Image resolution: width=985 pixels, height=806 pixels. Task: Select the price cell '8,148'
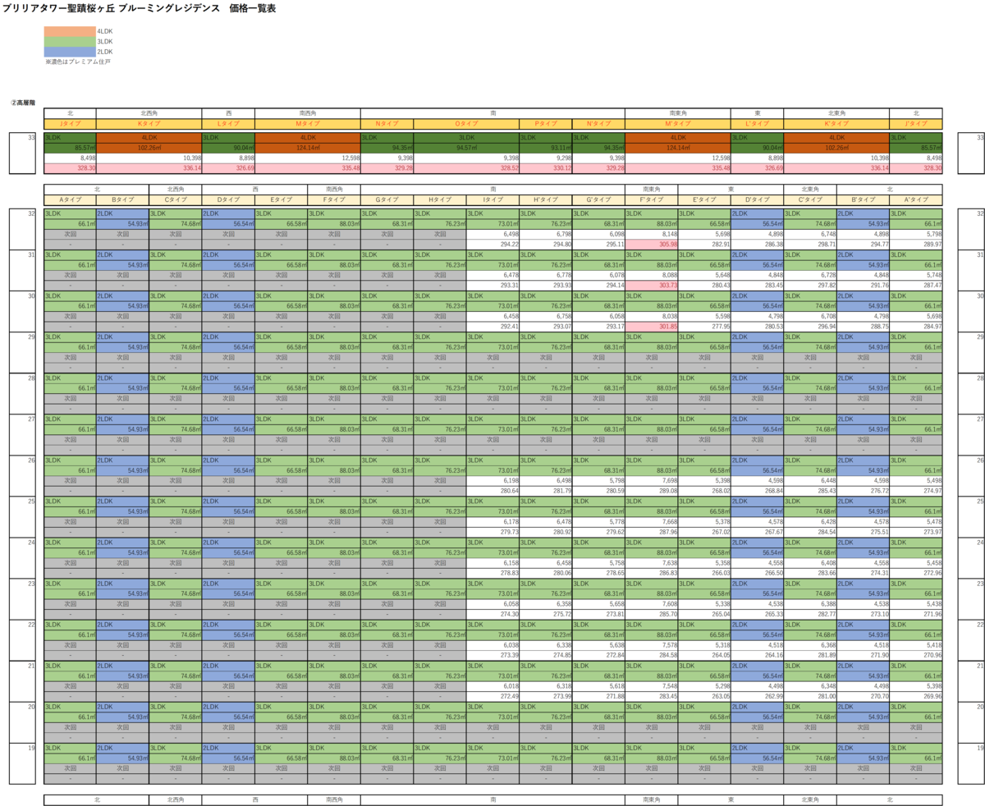click(652, 234)
